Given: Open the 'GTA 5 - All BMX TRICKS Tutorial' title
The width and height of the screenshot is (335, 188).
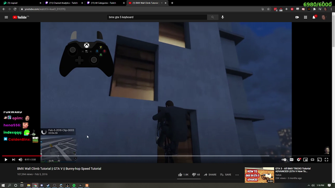Looking at the screenshot, I should click(x=293, y=170).
